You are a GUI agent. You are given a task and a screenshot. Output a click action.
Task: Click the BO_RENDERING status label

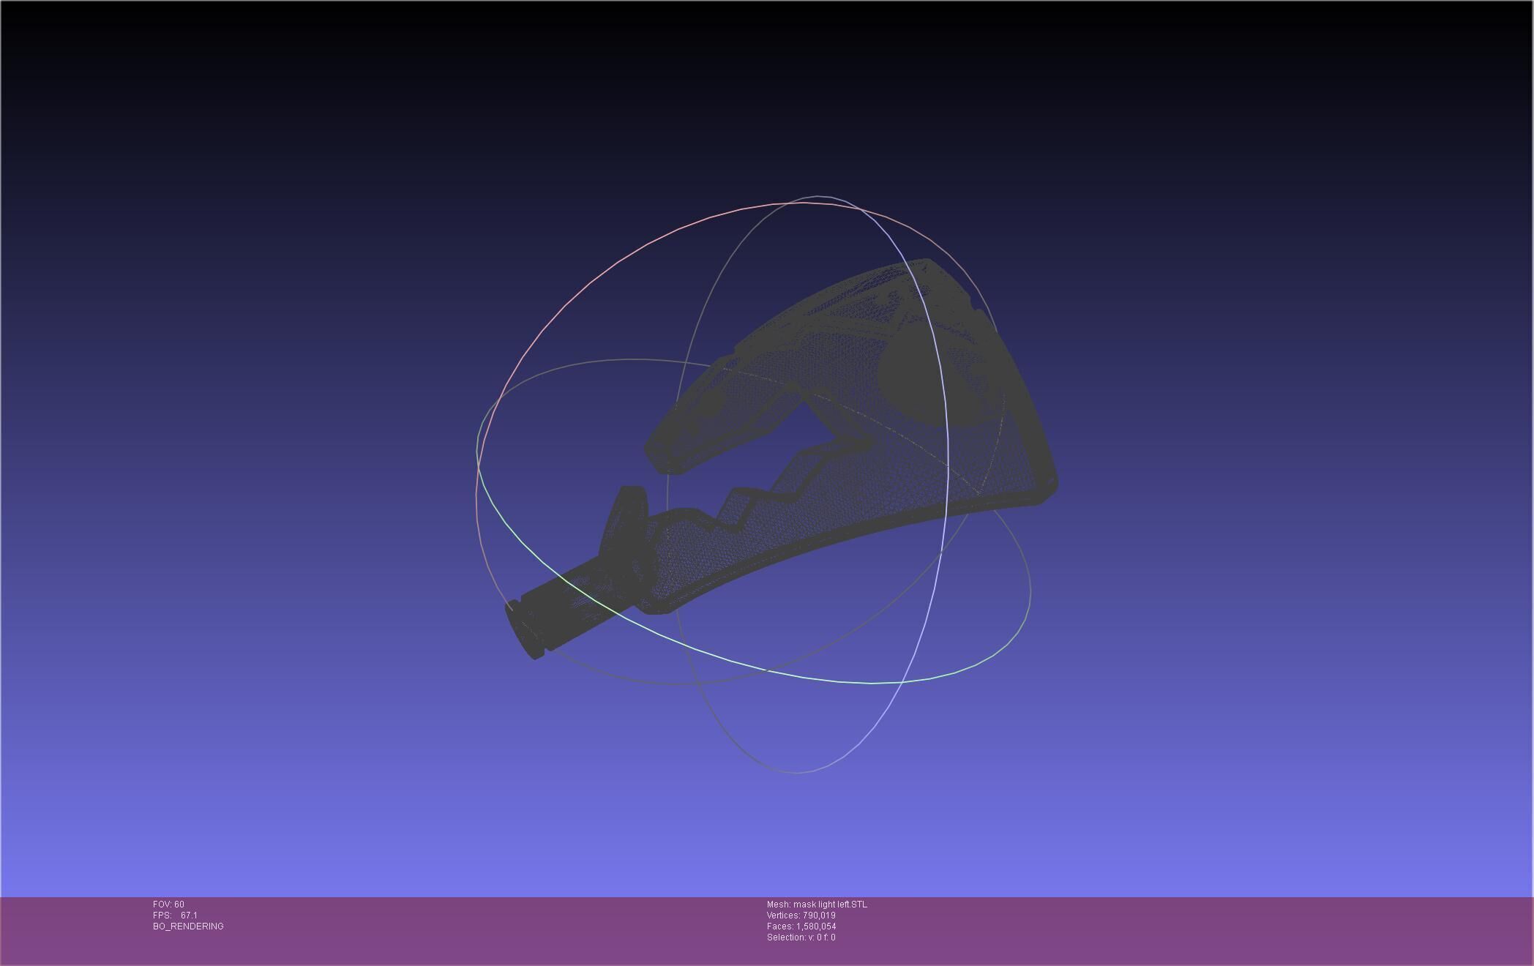(x=188, y=926)
